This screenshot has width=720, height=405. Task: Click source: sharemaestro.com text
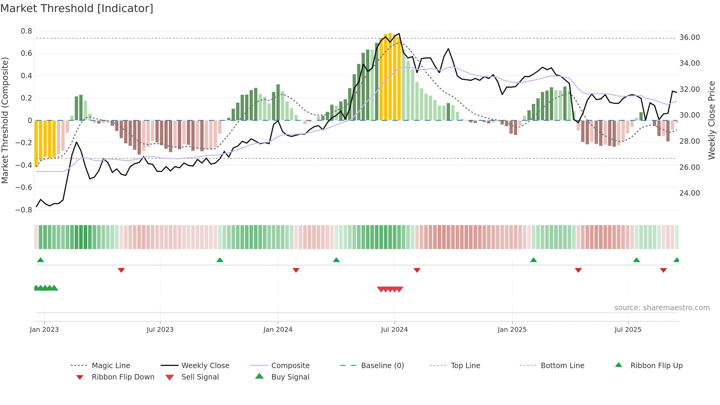[662, 308]
